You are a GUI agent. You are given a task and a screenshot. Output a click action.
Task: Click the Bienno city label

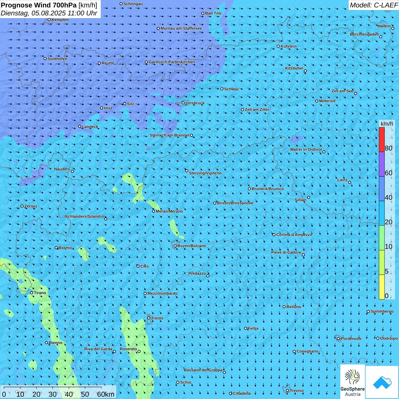(x=55, y=343)
